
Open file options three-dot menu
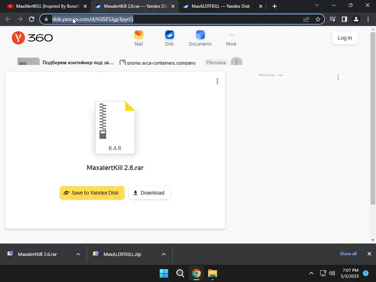click(x=217, y=81)
